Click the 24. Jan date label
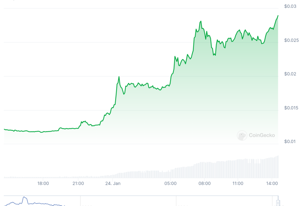 113,184
